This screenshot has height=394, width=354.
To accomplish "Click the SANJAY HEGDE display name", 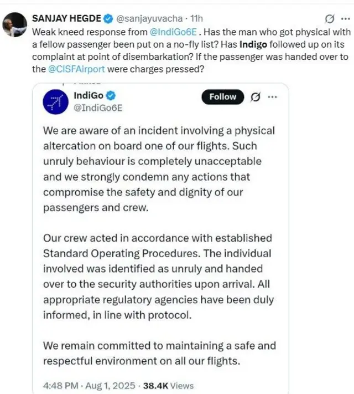I will click(66, 19).
